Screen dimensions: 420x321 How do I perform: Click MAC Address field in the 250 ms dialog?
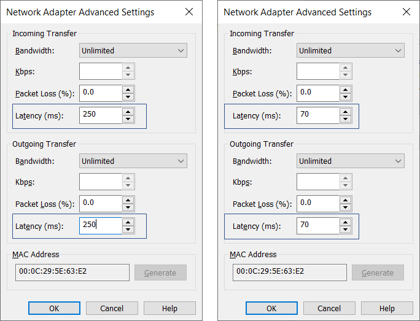pos(72,273)
